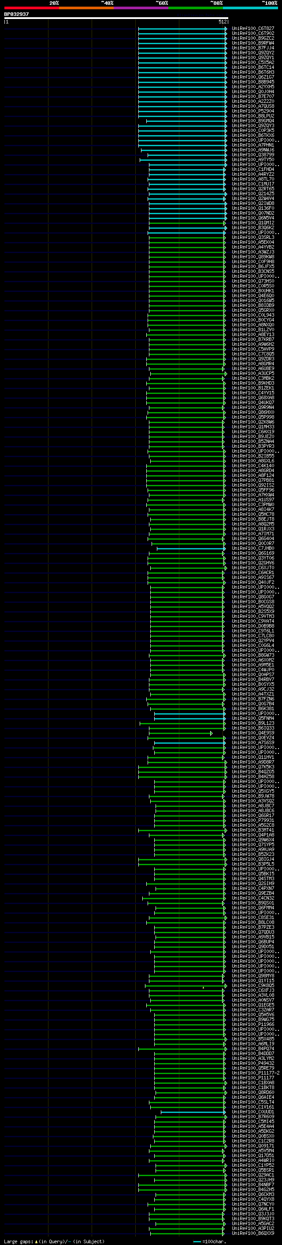The height and width of the screenshot is (1245, 282).
Task: Select hit label UniRef100_A8TL70
Action: click(x=252, y=179)
